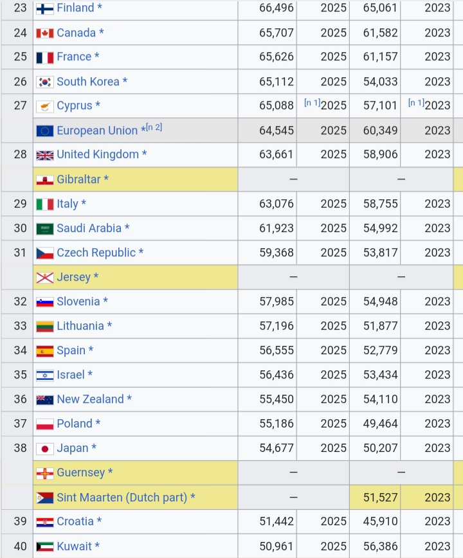The height and width of the screenshot is (558, 463).
Task: Select the value 56,386 in Kuwait row
Action: [381, 546]
